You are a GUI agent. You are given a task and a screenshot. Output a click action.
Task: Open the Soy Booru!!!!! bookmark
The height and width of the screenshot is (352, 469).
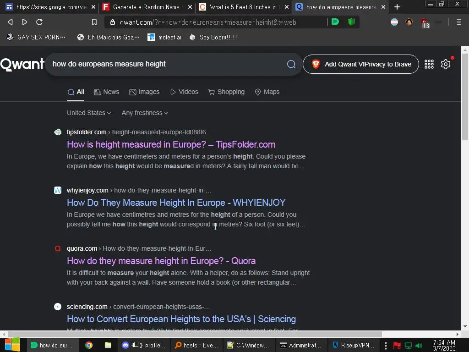click(213, 37)
